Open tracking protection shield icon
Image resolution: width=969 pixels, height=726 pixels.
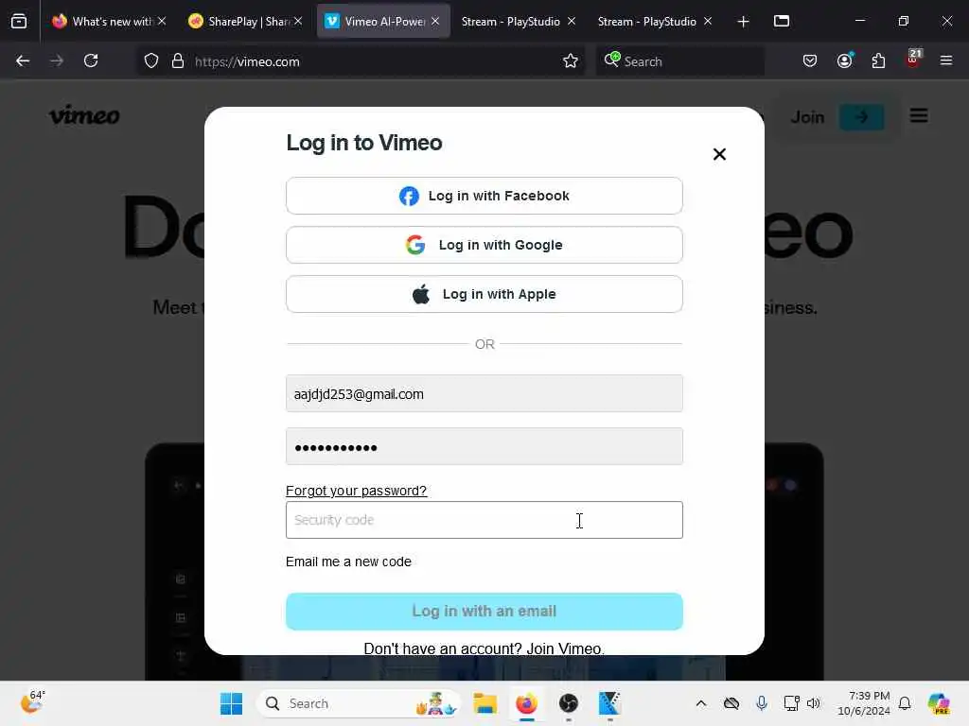click(151, 60)
